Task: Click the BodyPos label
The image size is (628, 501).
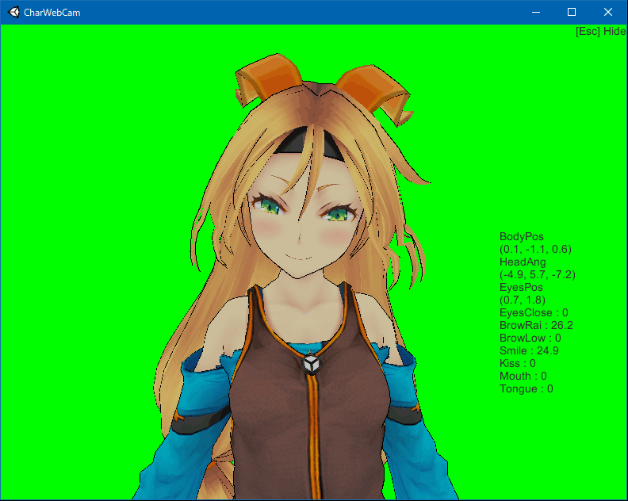Action: [x=522, y=237]
